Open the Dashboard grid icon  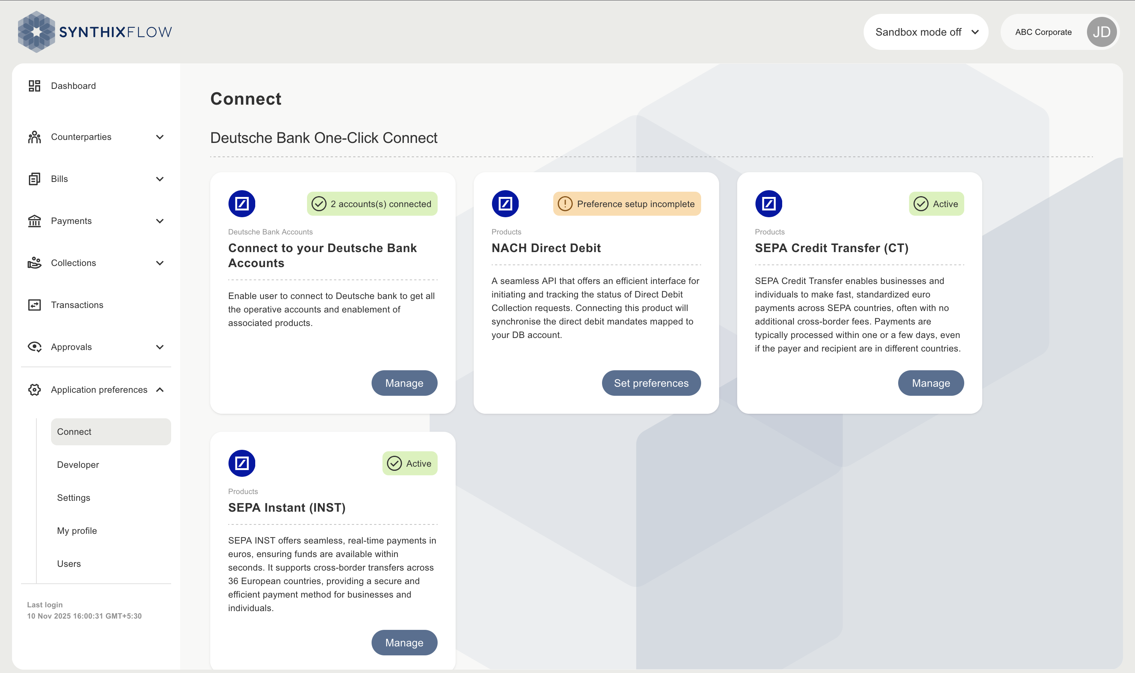(35, 86)
